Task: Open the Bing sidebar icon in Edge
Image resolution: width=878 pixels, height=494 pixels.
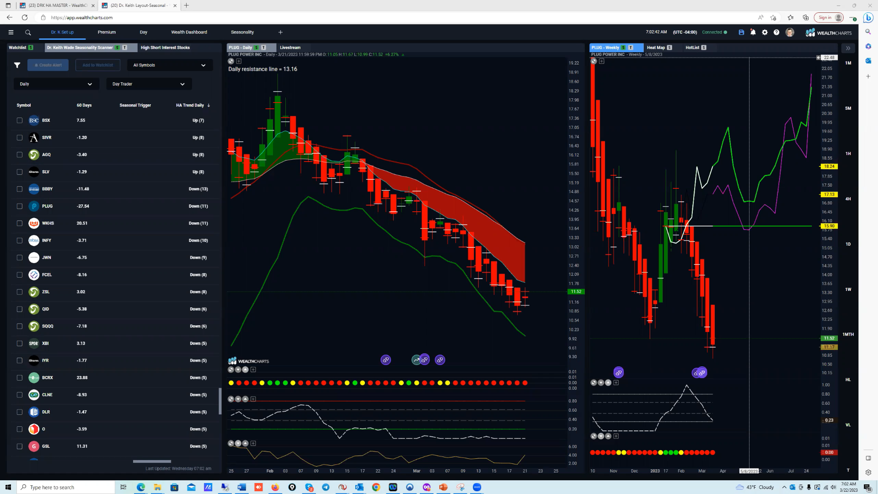Action: tap(868, 18)
